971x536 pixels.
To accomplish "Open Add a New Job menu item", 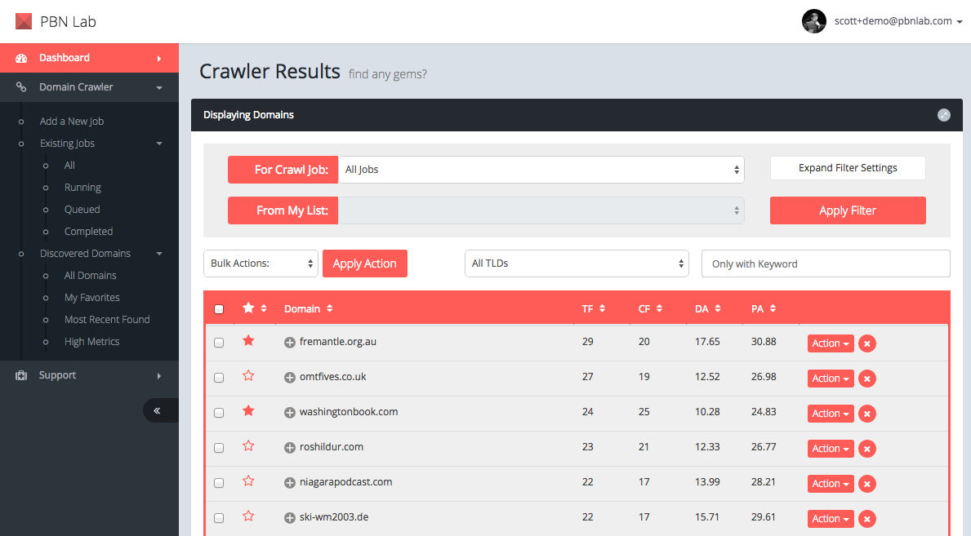I will click(72, 122).
